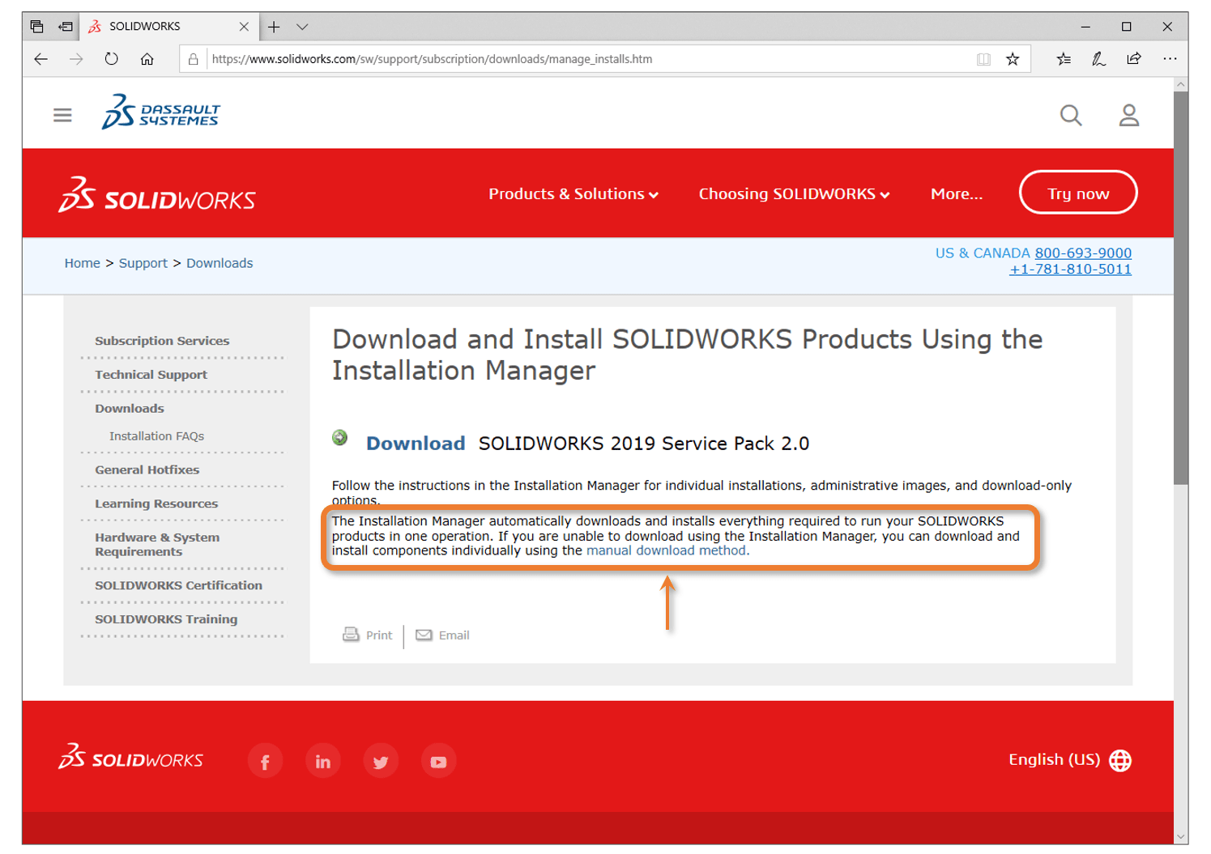
Task: Click the scrollbar down arrow
Action: 1181,837
